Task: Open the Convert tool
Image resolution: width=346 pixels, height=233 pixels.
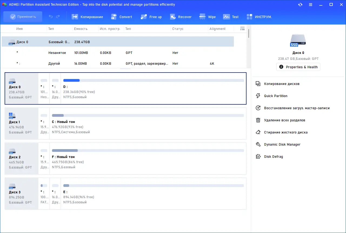Action: (122, 17)
